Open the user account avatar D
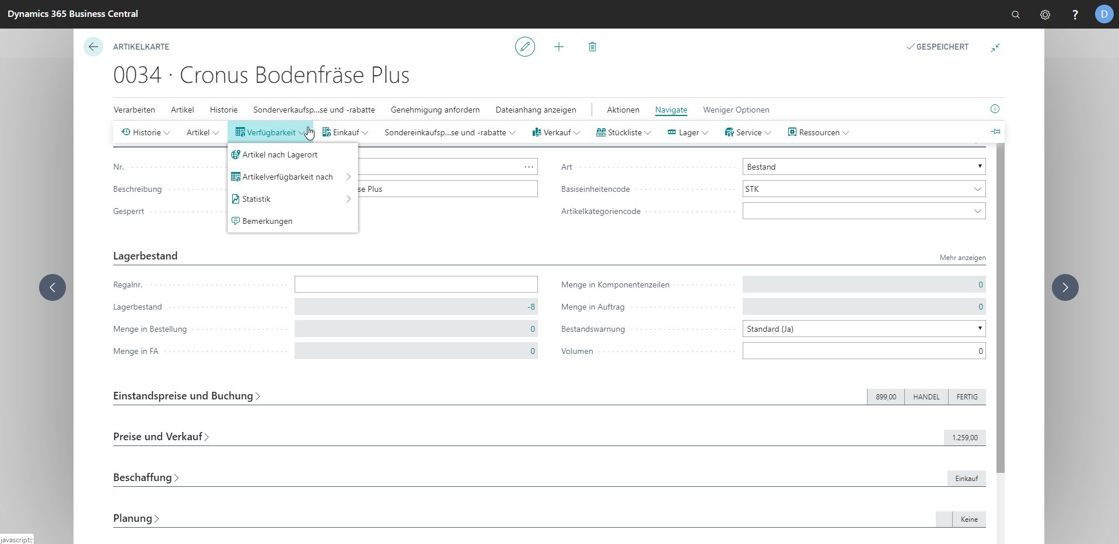 pyautogui.click(x=1104, y=14)
